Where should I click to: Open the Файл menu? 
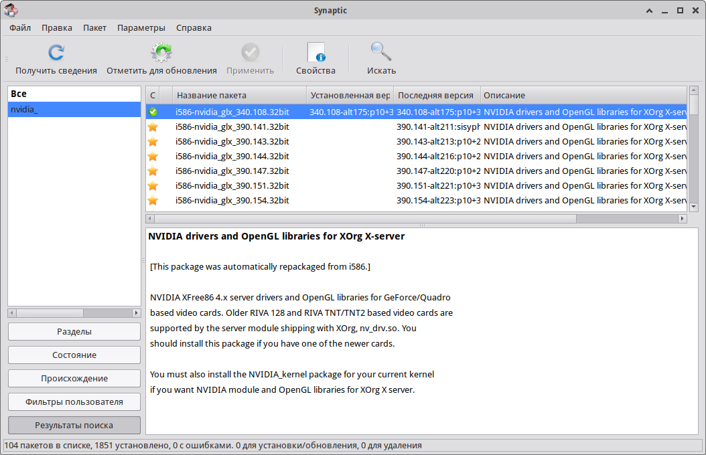click(x=20, y=27)
